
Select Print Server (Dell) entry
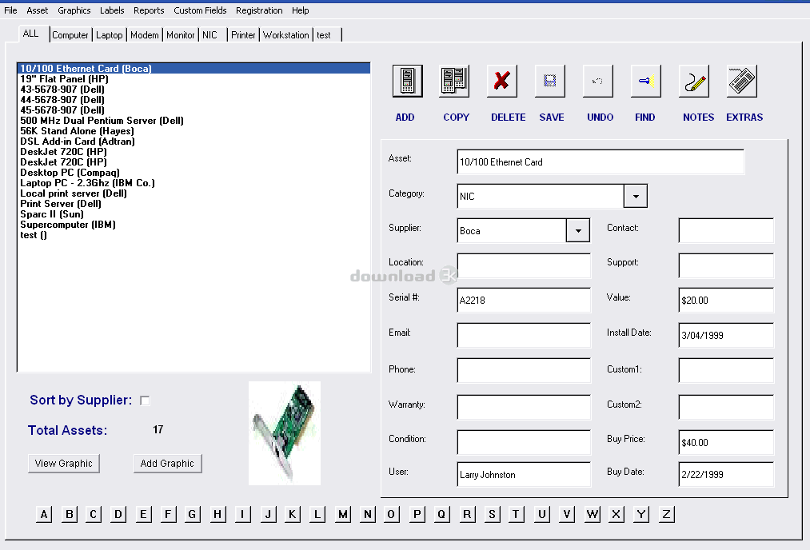pyautogui.click(x=194, y=204)
